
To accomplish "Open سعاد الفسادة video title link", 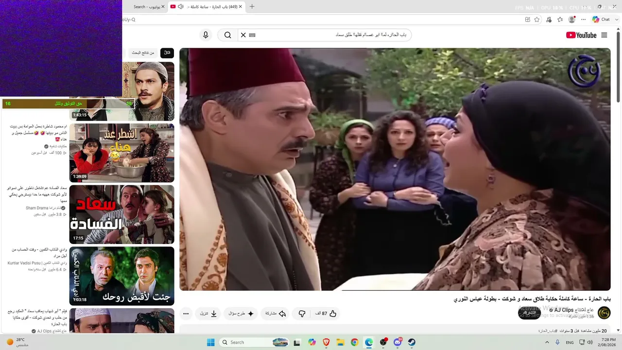I will point(37,194).
